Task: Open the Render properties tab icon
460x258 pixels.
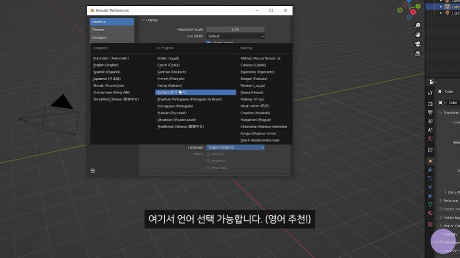Action: tap(430, 104)
